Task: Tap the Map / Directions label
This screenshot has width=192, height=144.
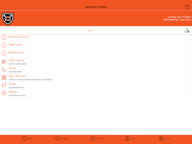Action: [18, 76]
